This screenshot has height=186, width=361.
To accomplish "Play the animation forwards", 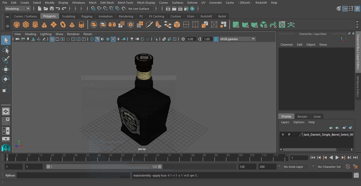I will [337, 158].
